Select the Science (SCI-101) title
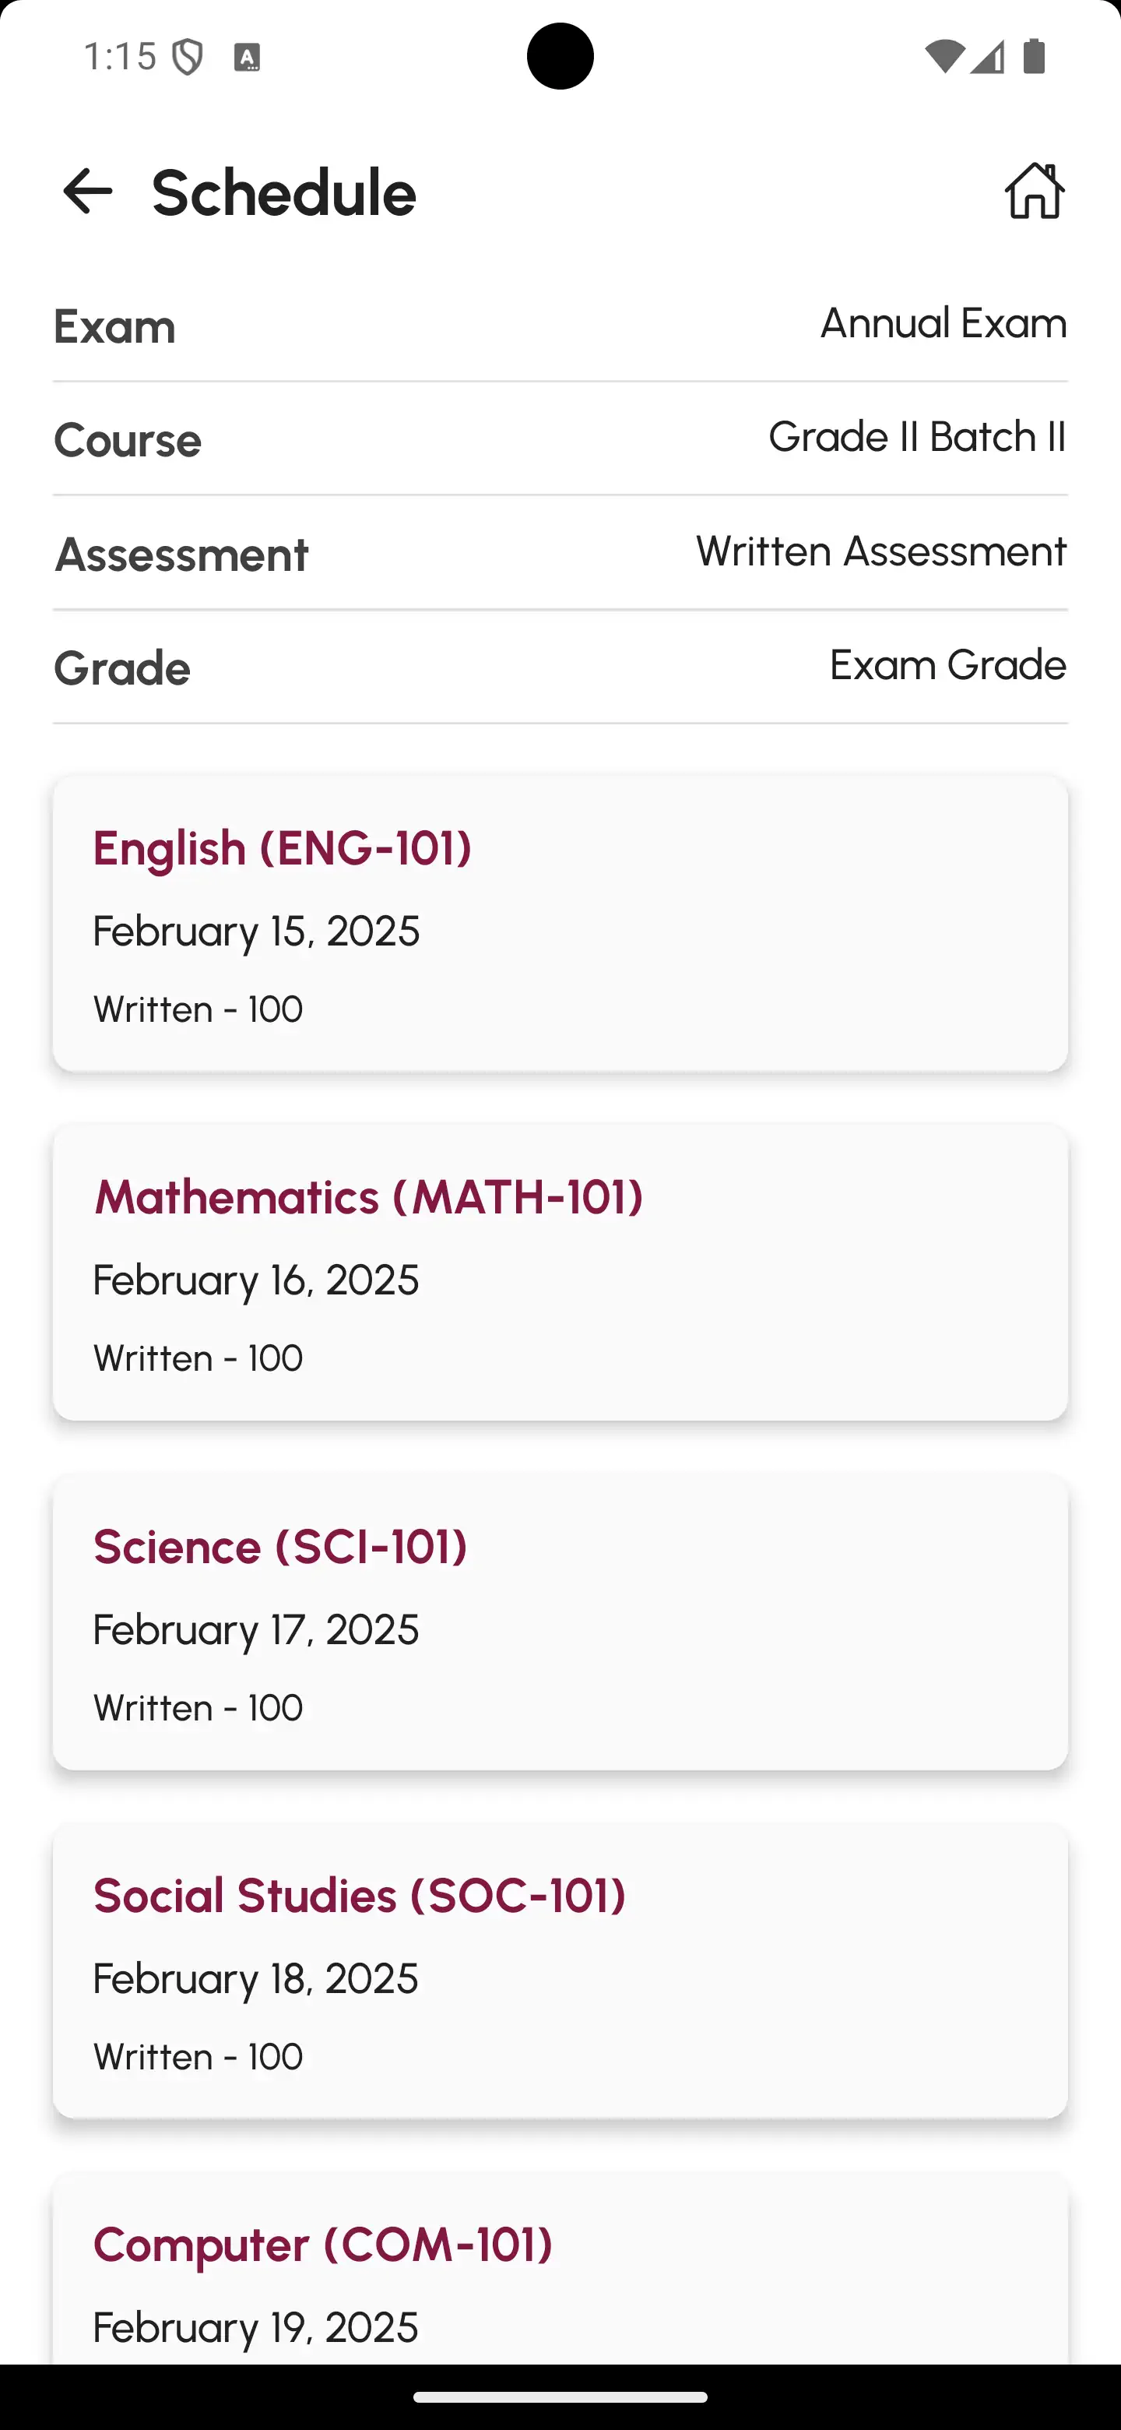This screenshot has width=1121, height=2430. pyautogui.click(x=280, y=1547)
